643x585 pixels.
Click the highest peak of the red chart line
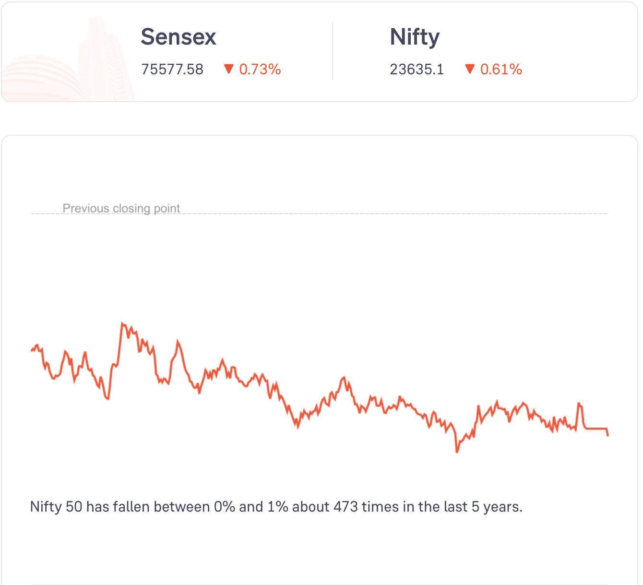[x=122, y=324]
